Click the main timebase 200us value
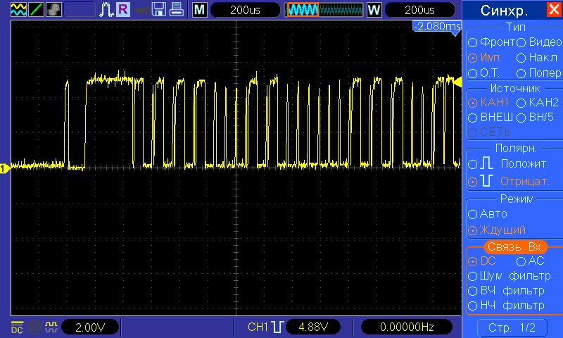The width and height of the screenshot is (563, 338). (x=245, y=10)
